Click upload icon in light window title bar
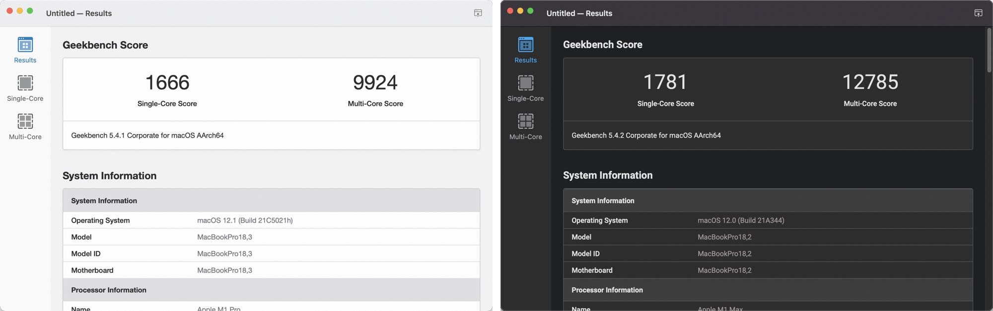Image resolution: width=993 pixels, height=311 pixels. pos(478,13)
